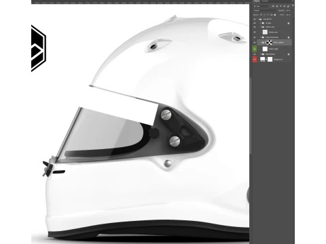Click the layer Opacity value field
Screen dimensions: 326x244
289,10
